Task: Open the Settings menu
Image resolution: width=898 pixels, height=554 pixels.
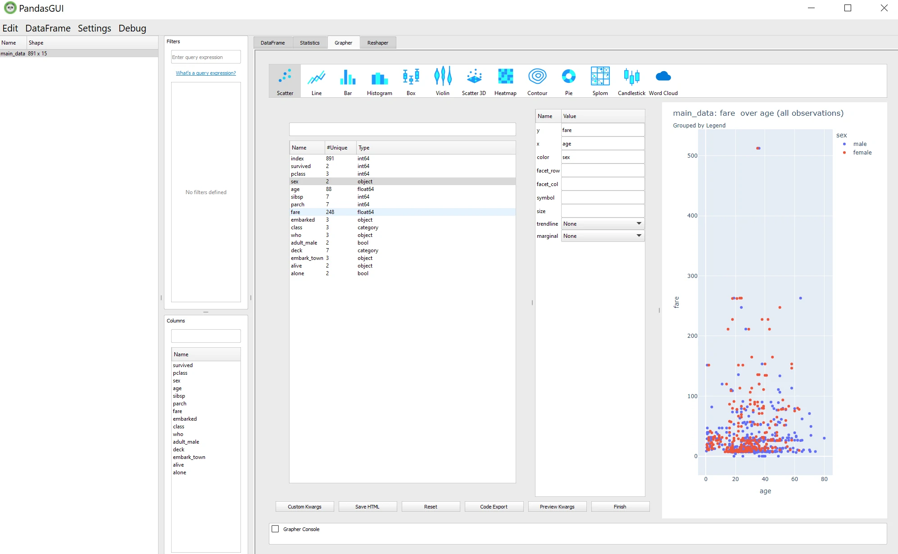Action: click(94, 28)
